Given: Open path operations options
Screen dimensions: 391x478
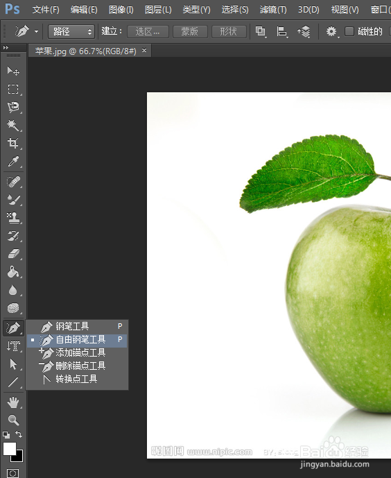Looking at the screenshot, I should click(261, 31).
